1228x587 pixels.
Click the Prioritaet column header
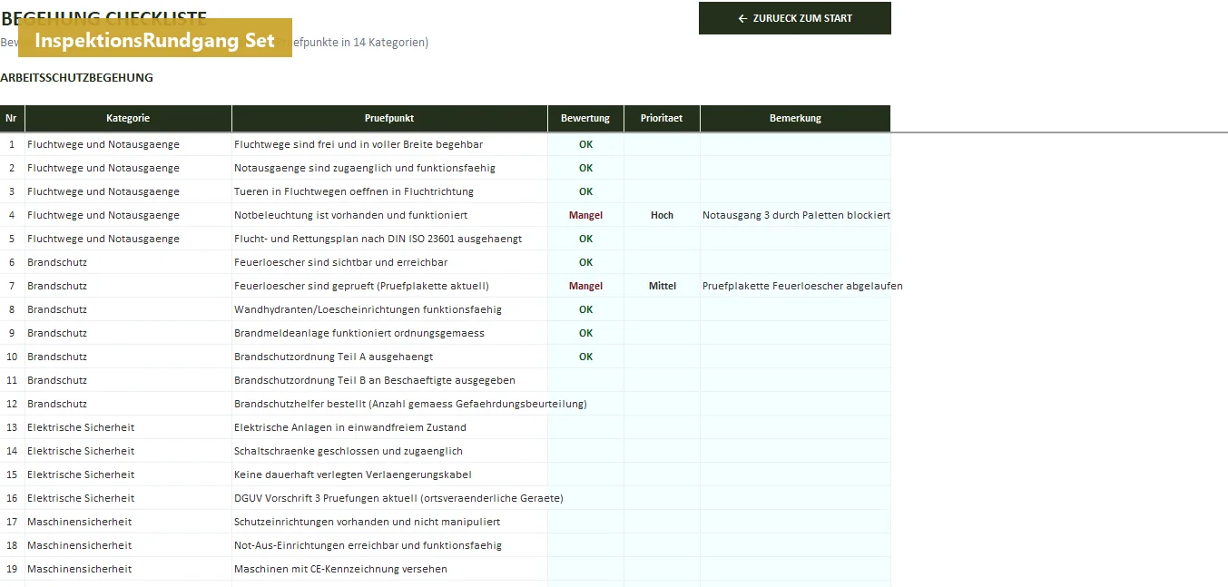pos(662,118)
